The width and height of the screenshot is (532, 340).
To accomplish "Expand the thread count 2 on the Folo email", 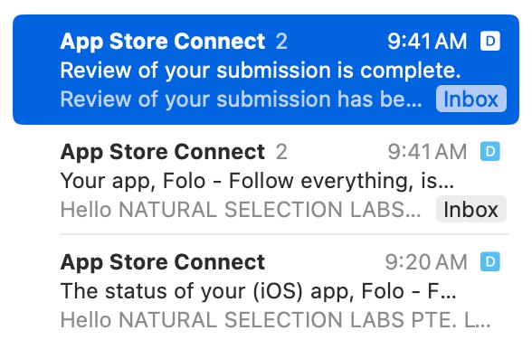I will (281, 152).
